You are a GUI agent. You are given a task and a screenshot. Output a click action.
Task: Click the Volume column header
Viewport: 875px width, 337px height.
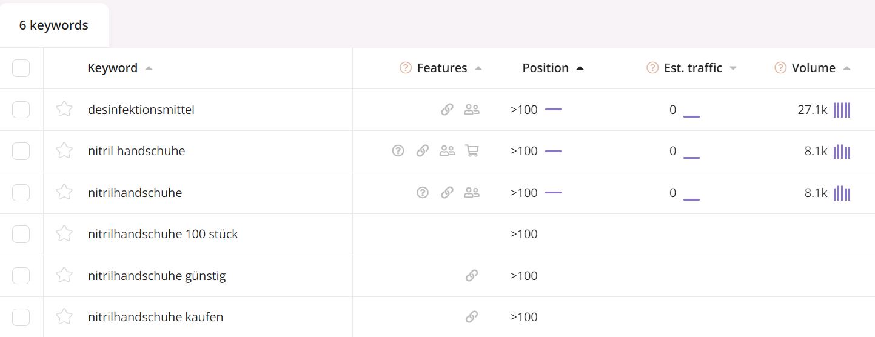coord(813,68)
